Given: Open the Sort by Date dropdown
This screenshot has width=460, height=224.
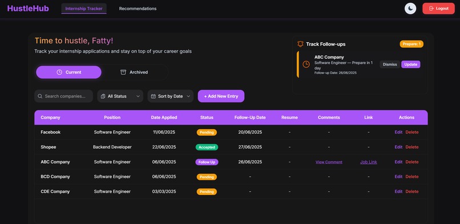Looking at the screenshot, I should pos(171,96).
